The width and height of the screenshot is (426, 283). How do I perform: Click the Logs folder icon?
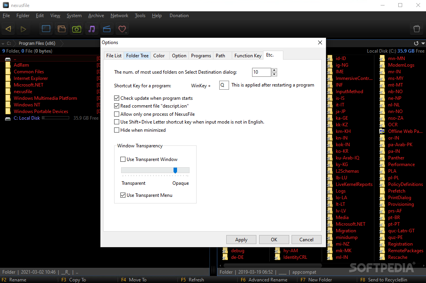pos(330,191)
